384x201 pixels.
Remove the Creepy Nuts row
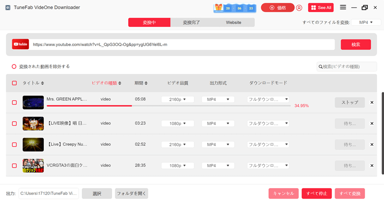(372, 144)
